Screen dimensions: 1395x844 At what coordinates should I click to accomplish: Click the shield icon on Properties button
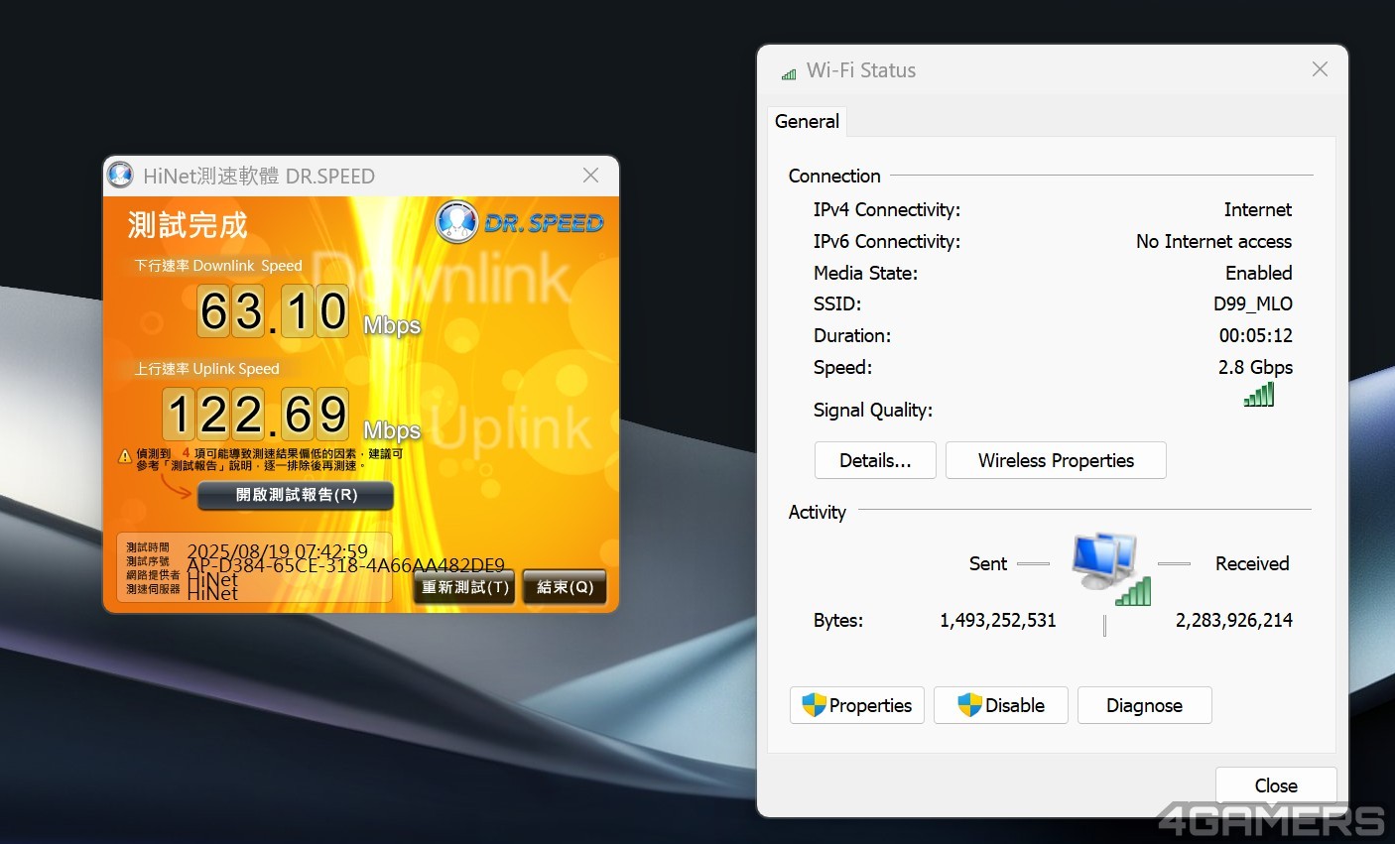pyautogui.click(x=814, y=705)
